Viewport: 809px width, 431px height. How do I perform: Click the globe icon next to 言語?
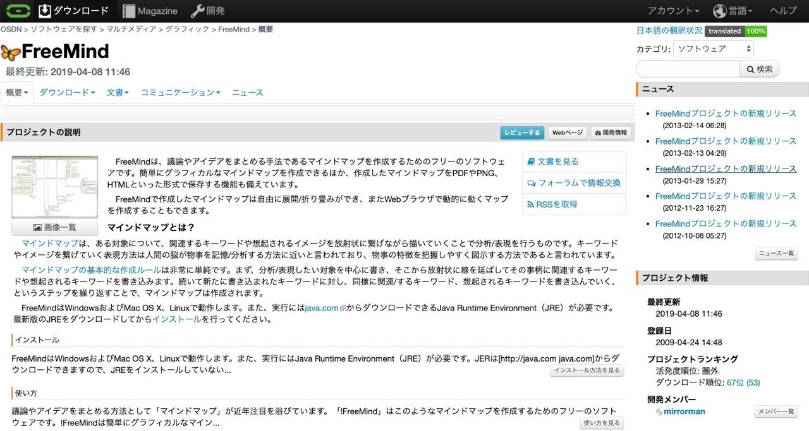pos(719,11)
